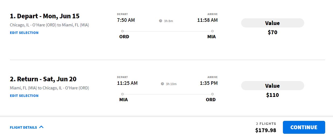Click the ORD origin circle on the departing flight
Viewport: 333px width, 137px height.
[122, 31]
